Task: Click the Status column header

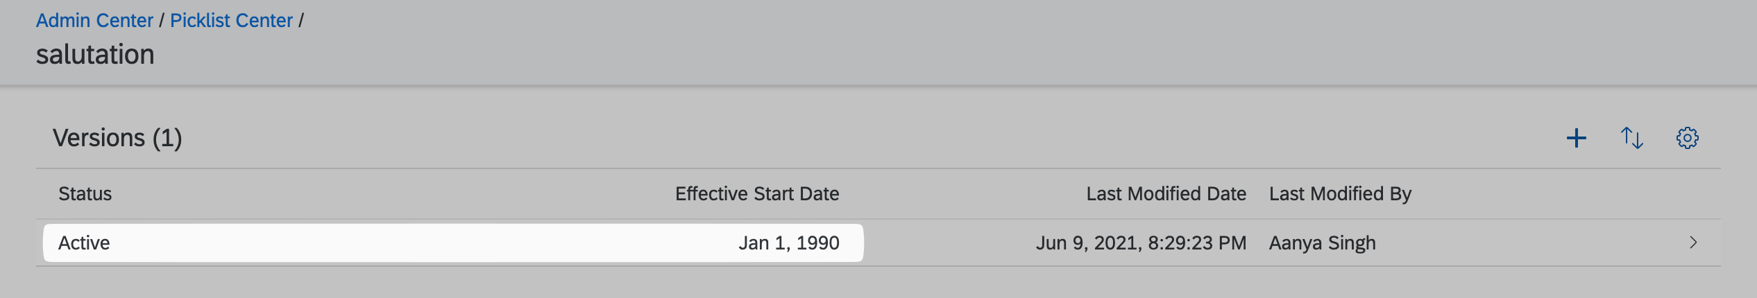Action: (85, 194)
